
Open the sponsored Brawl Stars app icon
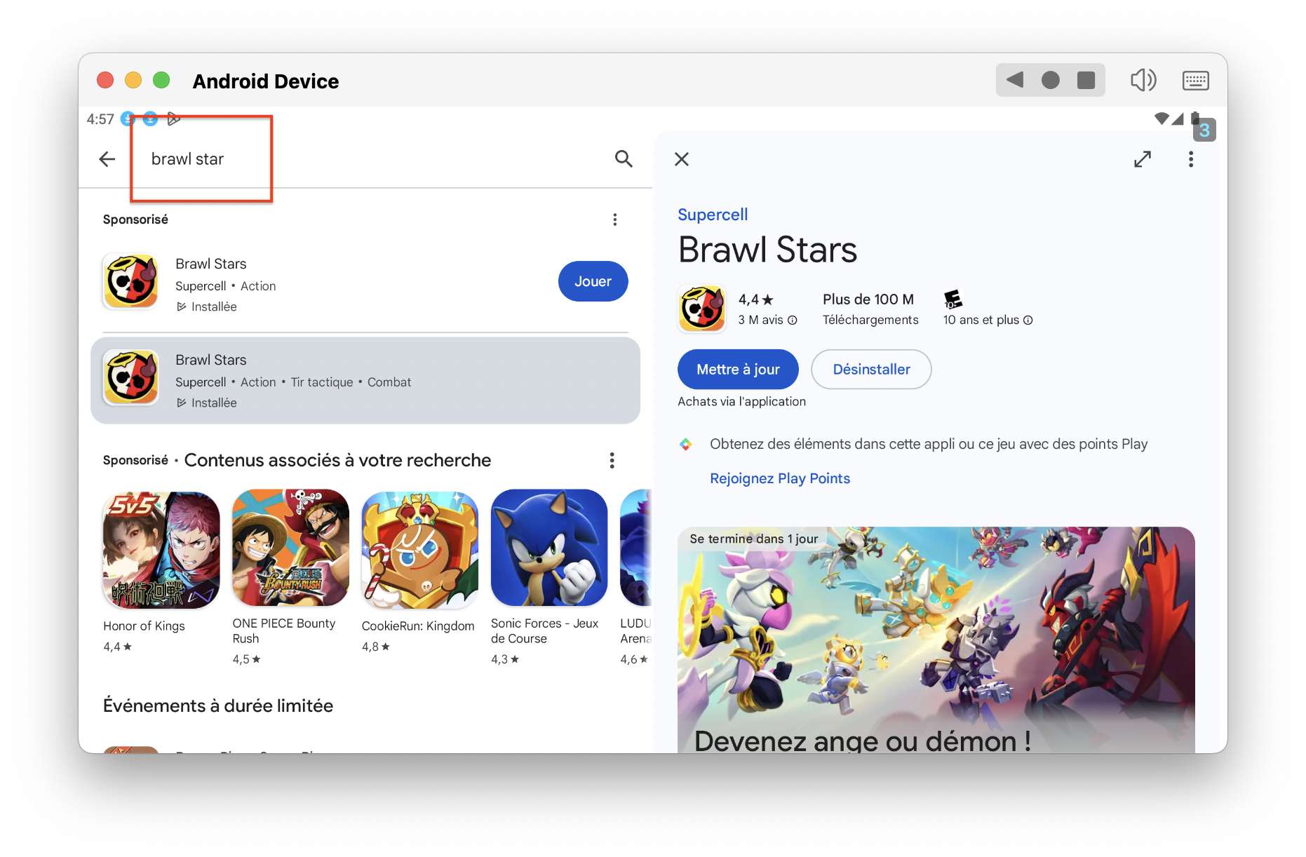tap(131, 281)
